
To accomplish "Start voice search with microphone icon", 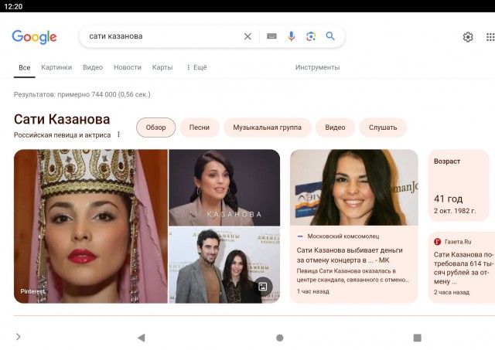I will click(291, 36).
